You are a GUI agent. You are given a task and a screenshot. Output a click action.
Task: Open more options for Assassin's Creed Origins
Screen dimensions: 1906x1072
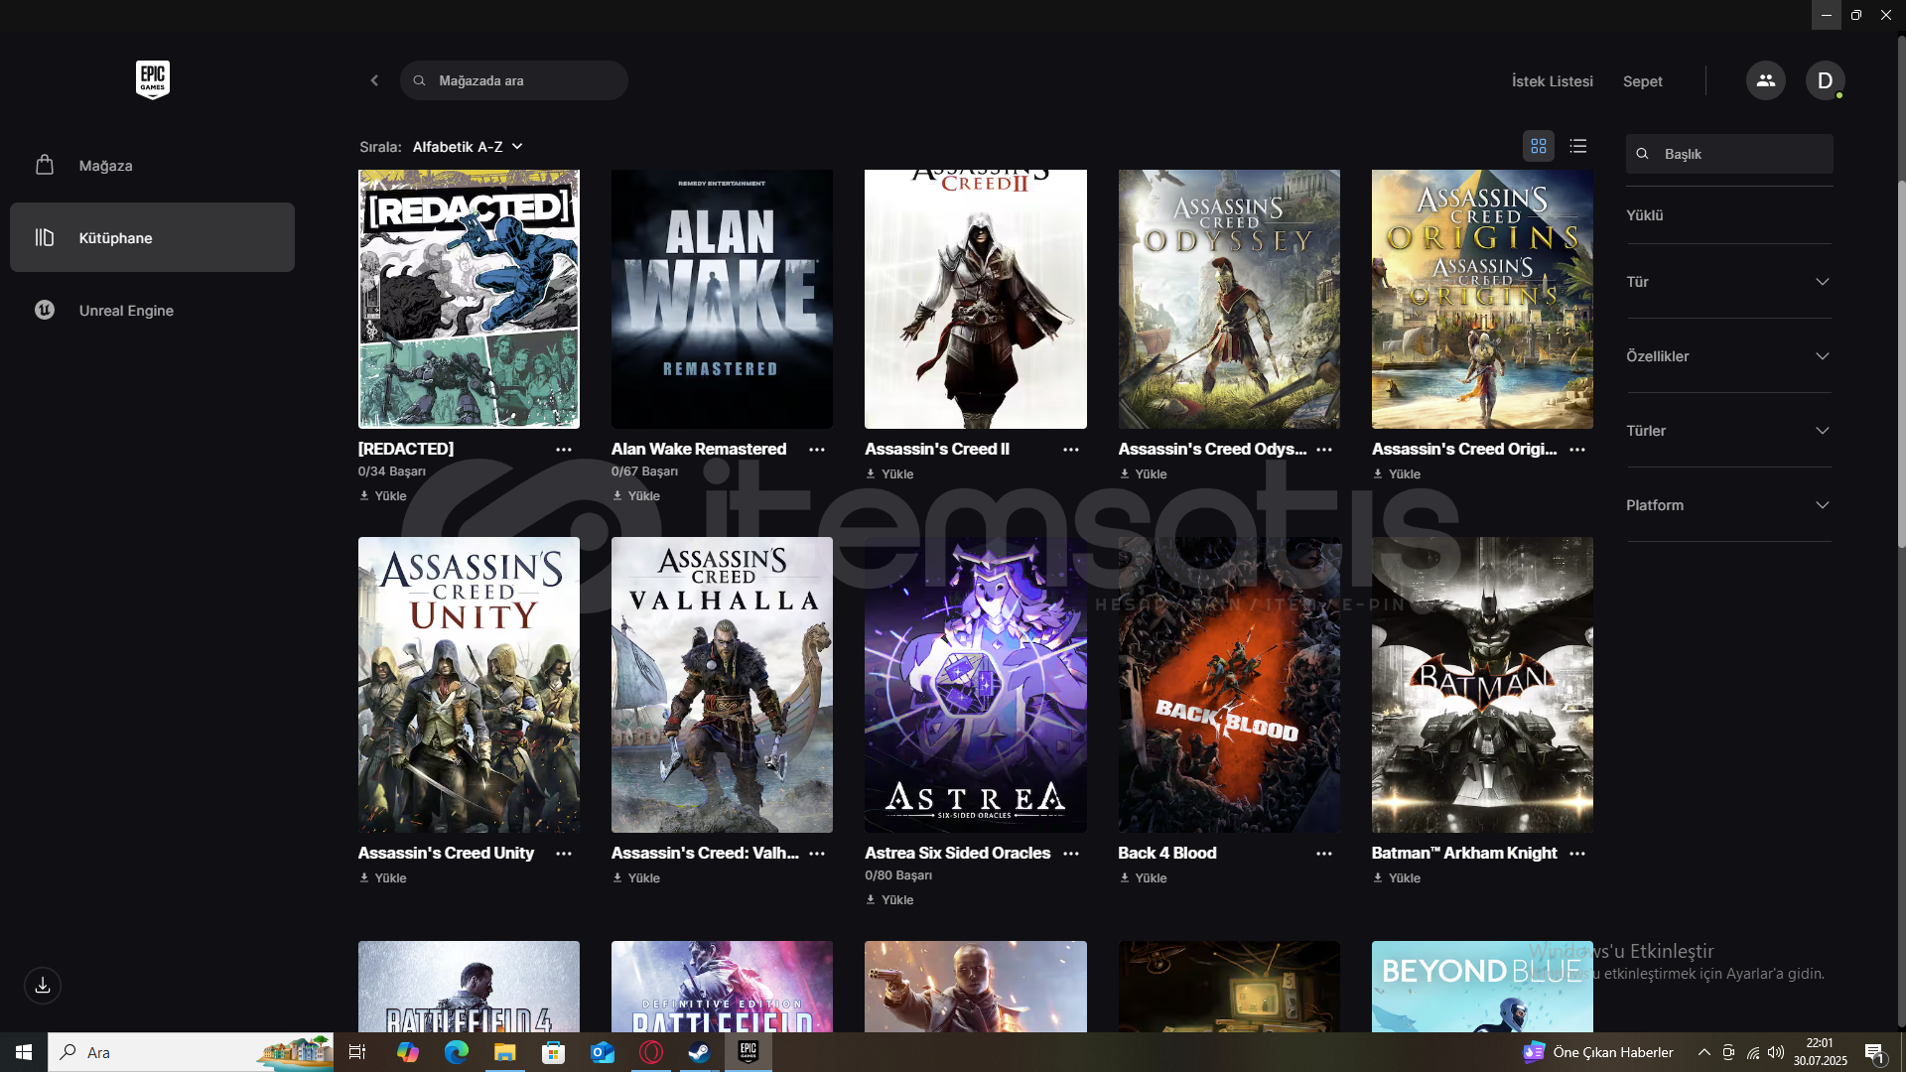(x=1577, y=450)
